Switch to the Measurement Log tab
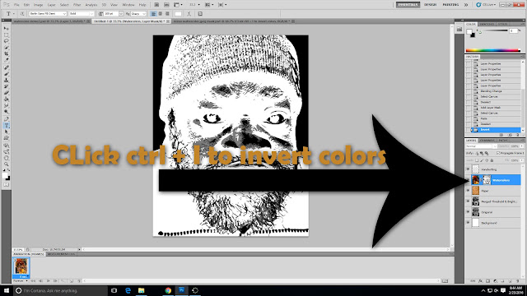Screen dimensions: 527x296 pyautogui.click(x=62, y=254)
